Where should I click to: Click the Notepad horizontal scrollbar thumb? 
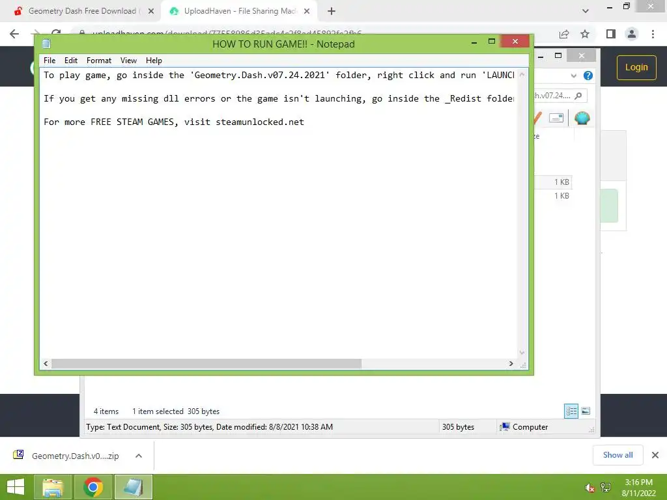tap(206, 363)
